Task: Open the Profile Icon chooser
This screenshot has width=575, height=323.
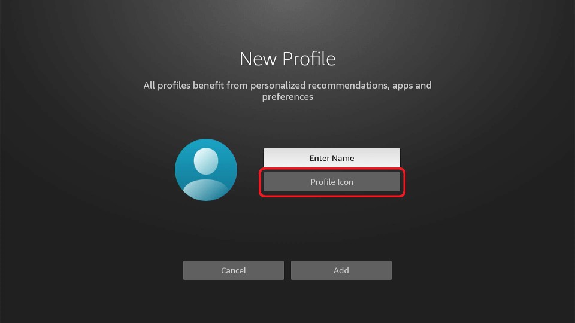Action: (x=331, y=182)
